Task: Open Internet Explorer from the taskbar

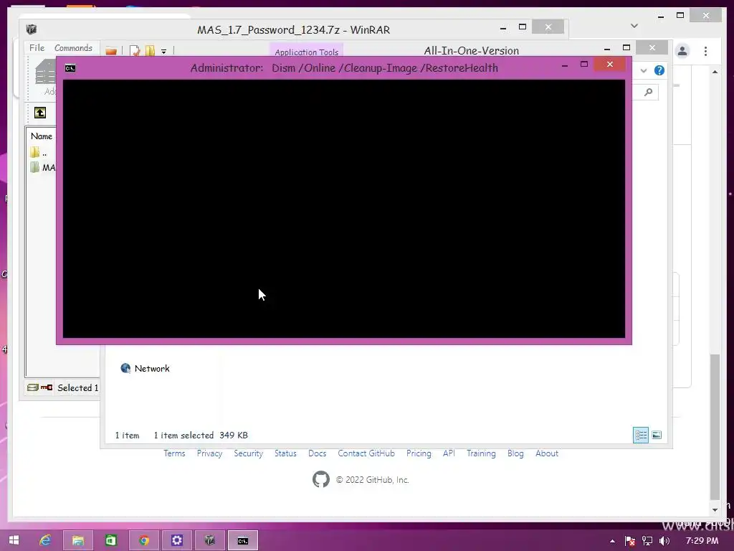Action: [x=45, y=540]
